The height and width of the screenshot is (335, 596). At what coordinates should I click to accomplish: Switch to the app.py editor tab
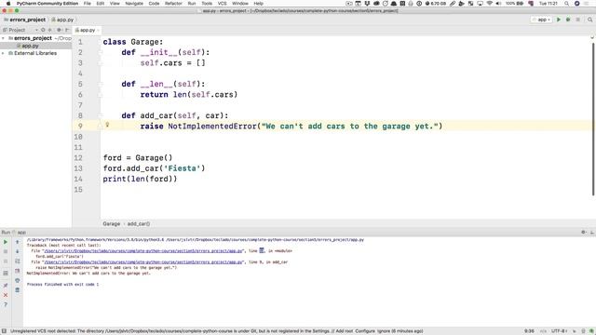click(87, 30)
